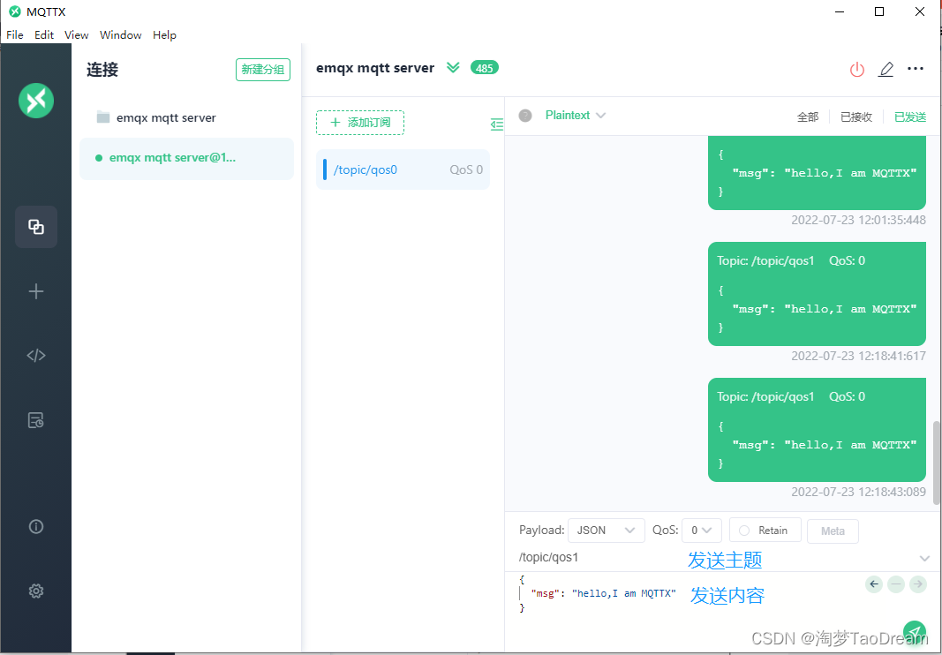Click the middle minus history icon
Viewport: 942px width, 655px height.
pyautogui.click(x=896, y=583)
